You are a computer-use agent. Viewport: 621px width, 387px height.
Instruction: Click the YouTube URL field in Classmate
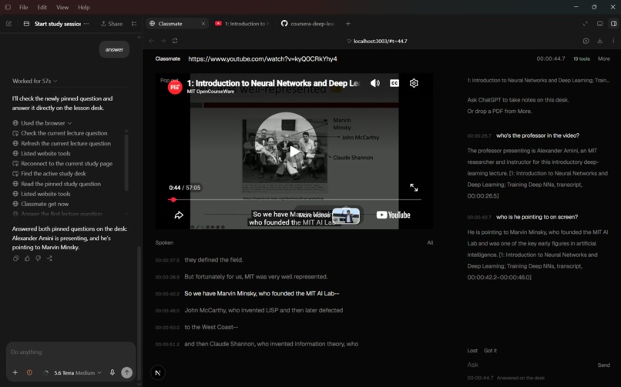pos(263,59)
